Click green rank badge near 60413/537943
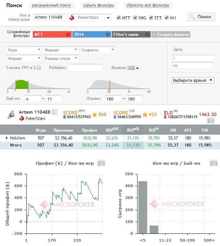Viewport: 220px width, 246px height. (65, 117)
